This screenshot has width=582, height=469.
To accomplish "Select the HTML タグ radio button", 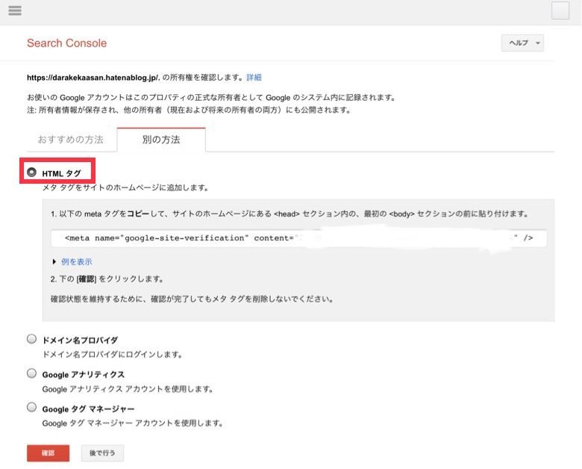I will (31, 172).
